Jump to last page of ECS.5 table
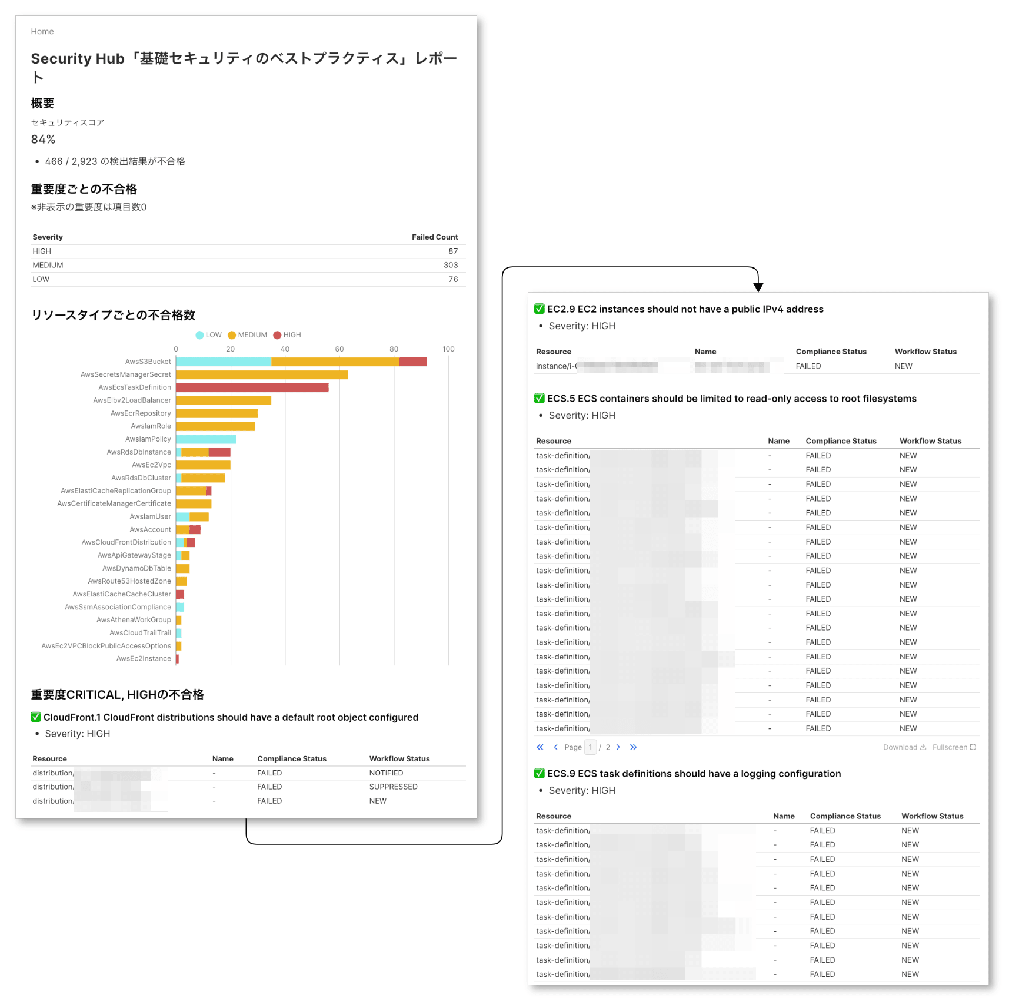Viewport: 1019px width, 1001px height. click(x=634, y=747)
